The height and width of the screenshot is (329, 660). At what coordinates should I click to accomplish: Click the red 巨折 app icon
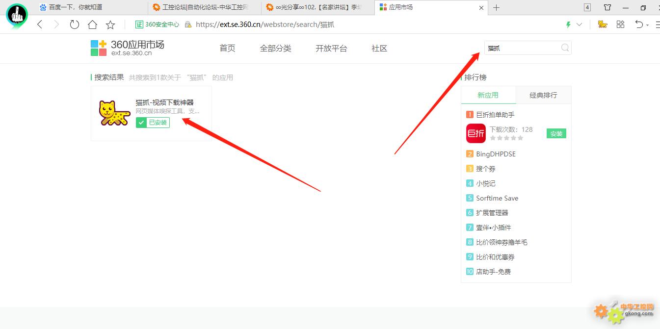coord(475,133)
